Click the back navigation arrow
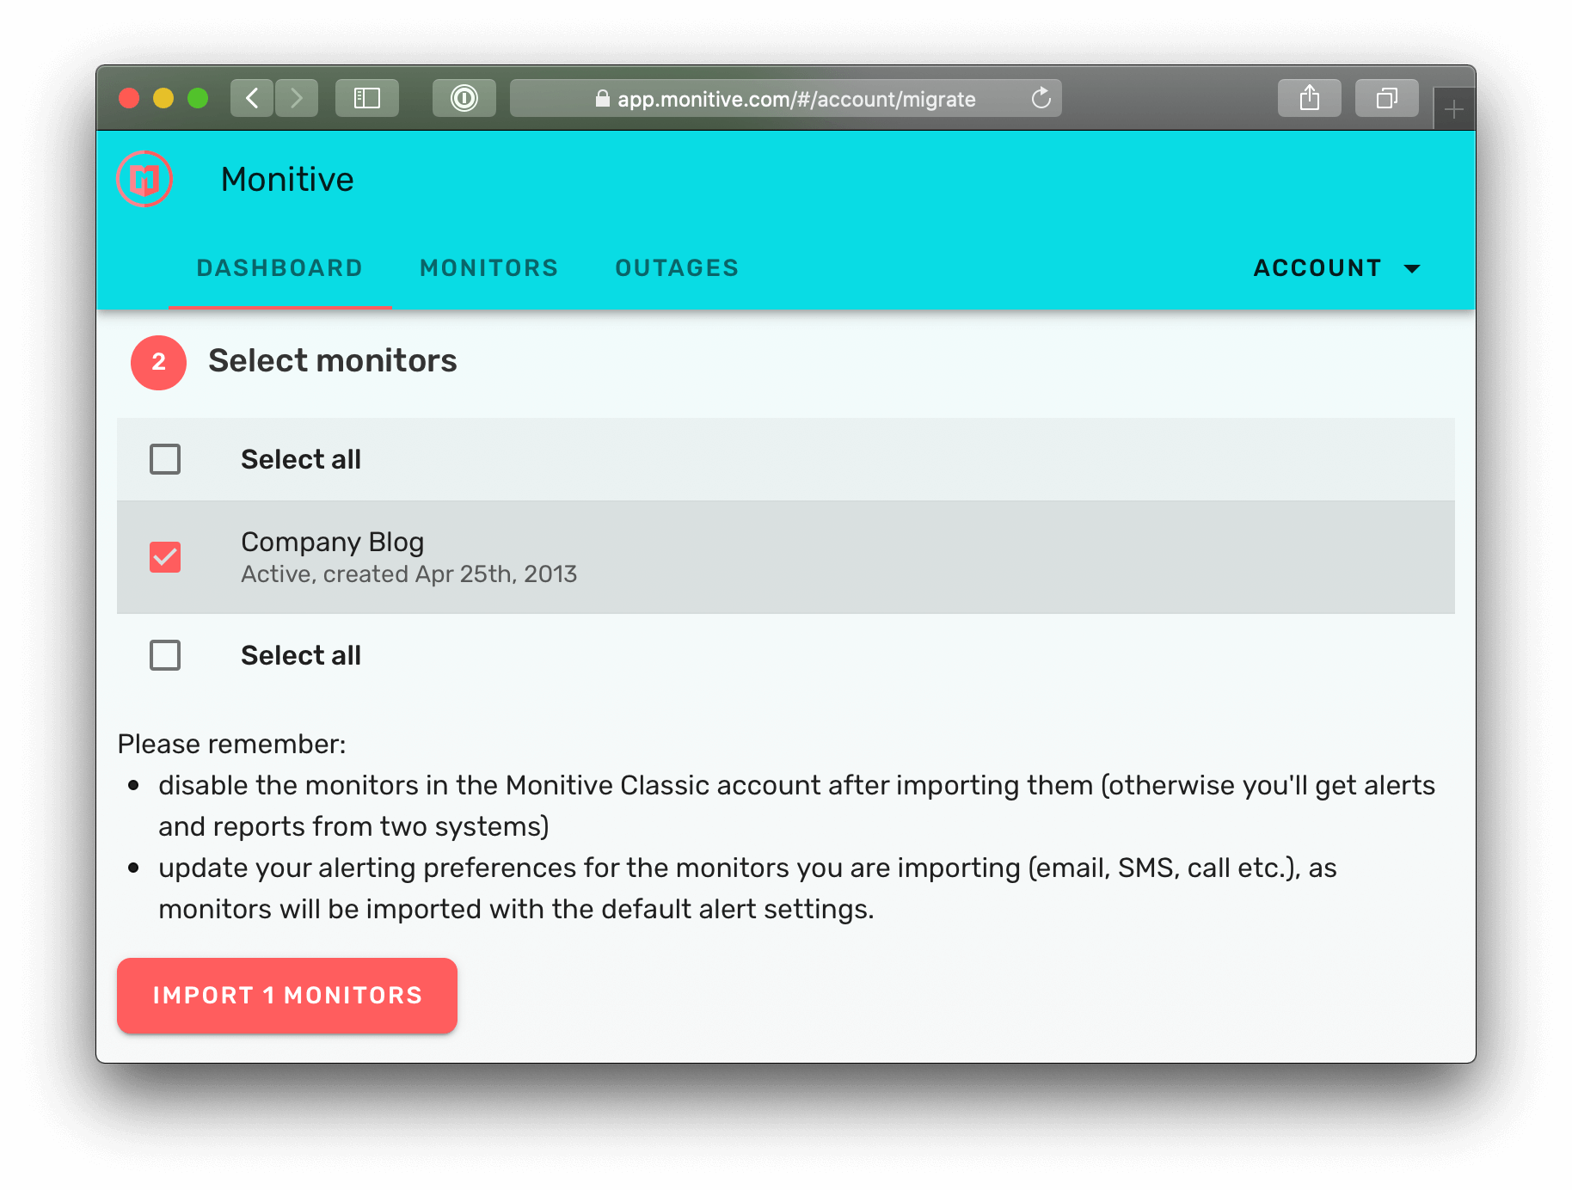Screen dimensions: 1572x1190 click(x=251, y=97)
